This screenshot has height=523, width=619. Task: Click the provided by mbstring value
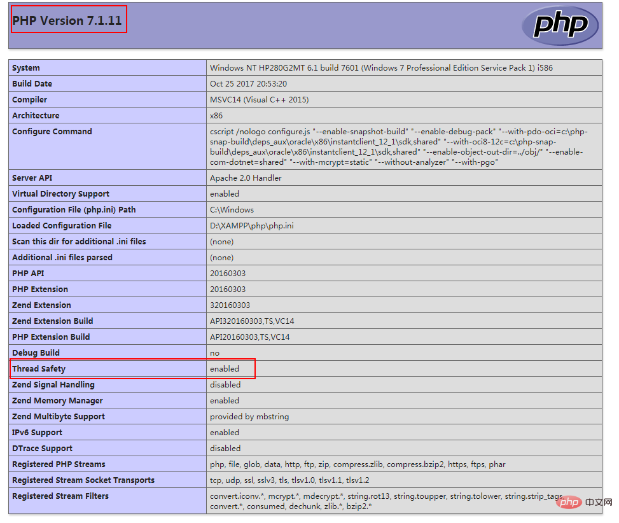pyautogui.click(x=249, y=416)
